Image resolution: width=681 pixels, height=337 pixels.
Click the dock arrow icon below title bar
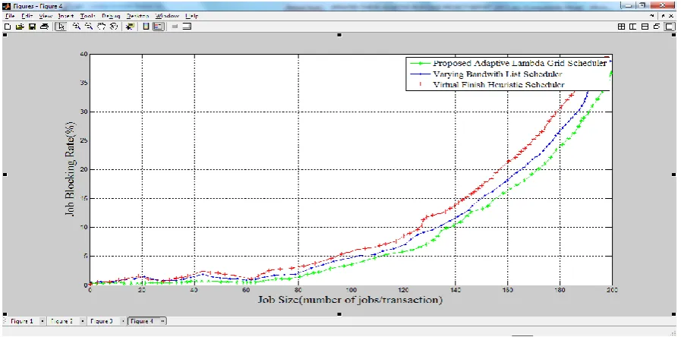tap(651, 16)
